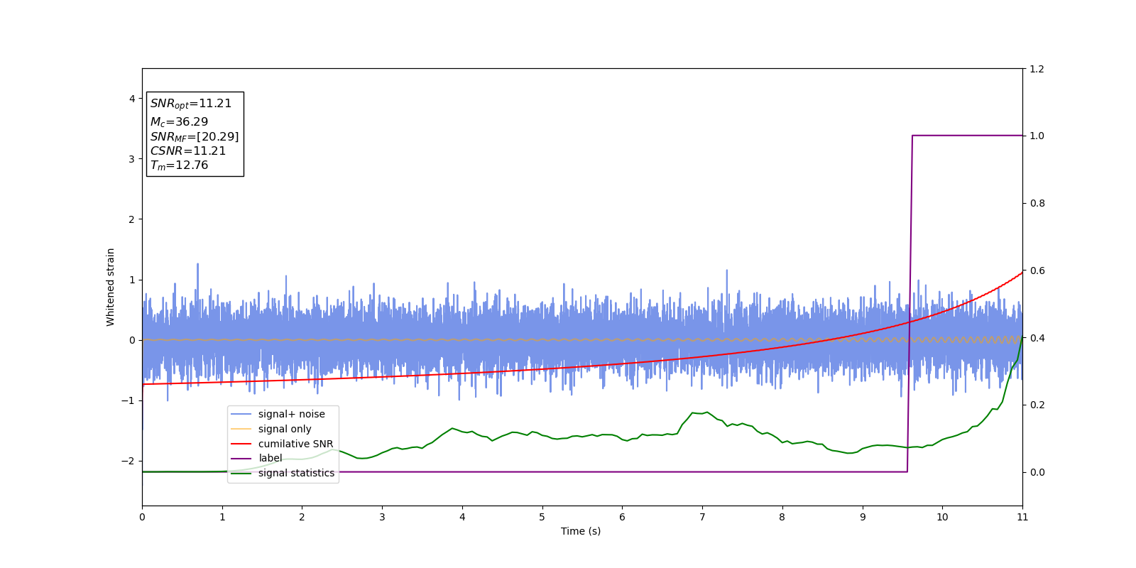Click the 'signal statistics' legend label
Viewport: 1136px width, 568px height.
click(x=296, y=473)
